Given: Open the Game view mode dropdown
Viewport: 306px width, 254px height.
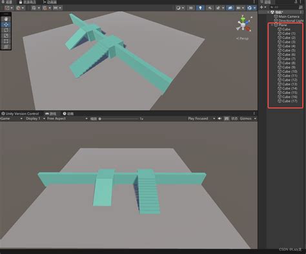Looking at the screenshot, I should pos(11,119).
